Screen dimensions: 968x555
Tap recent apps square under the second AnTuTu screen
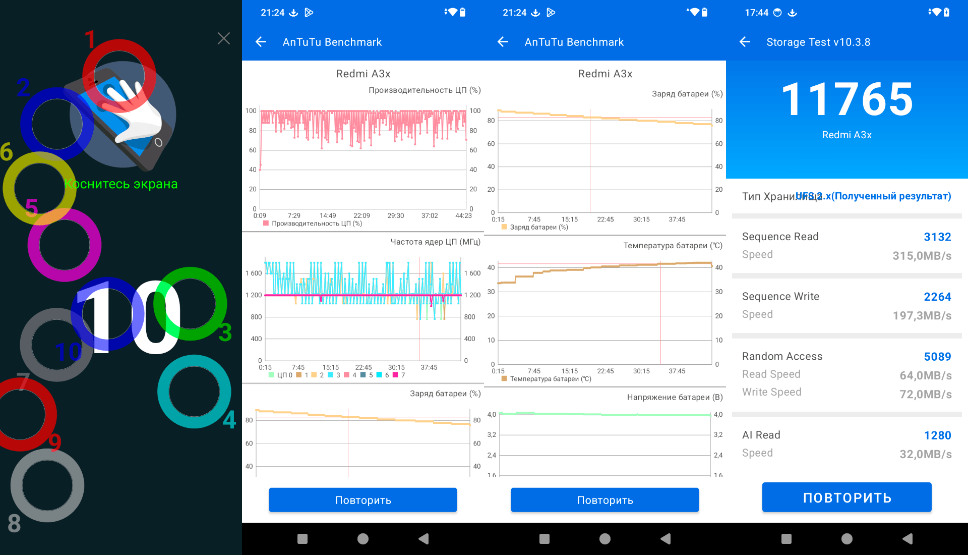tap(544, 539)
